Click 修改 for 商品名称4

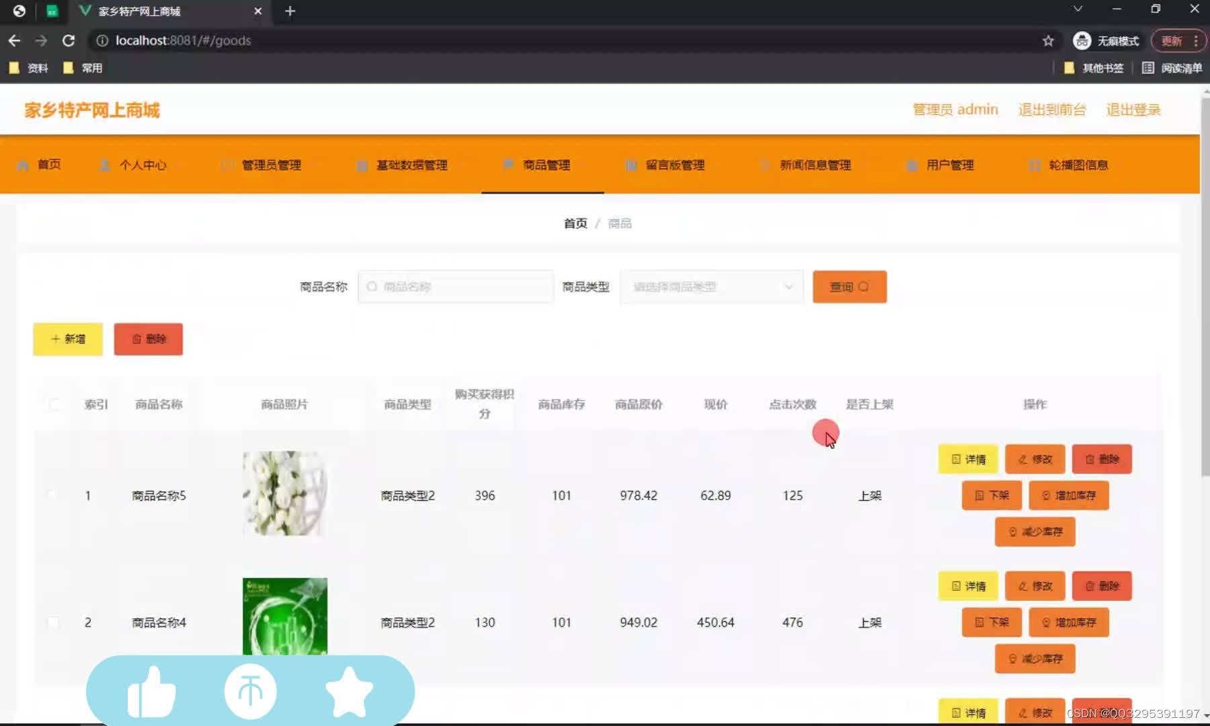(x=1035, y=586)
